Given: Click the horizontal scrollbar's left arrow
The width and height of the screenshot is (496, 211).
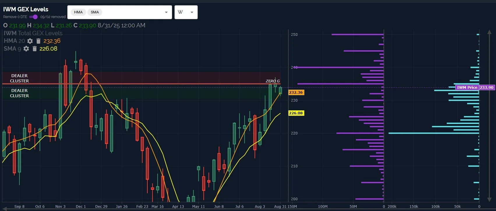Looking at the screenshot, I should (x=4, y=209).
